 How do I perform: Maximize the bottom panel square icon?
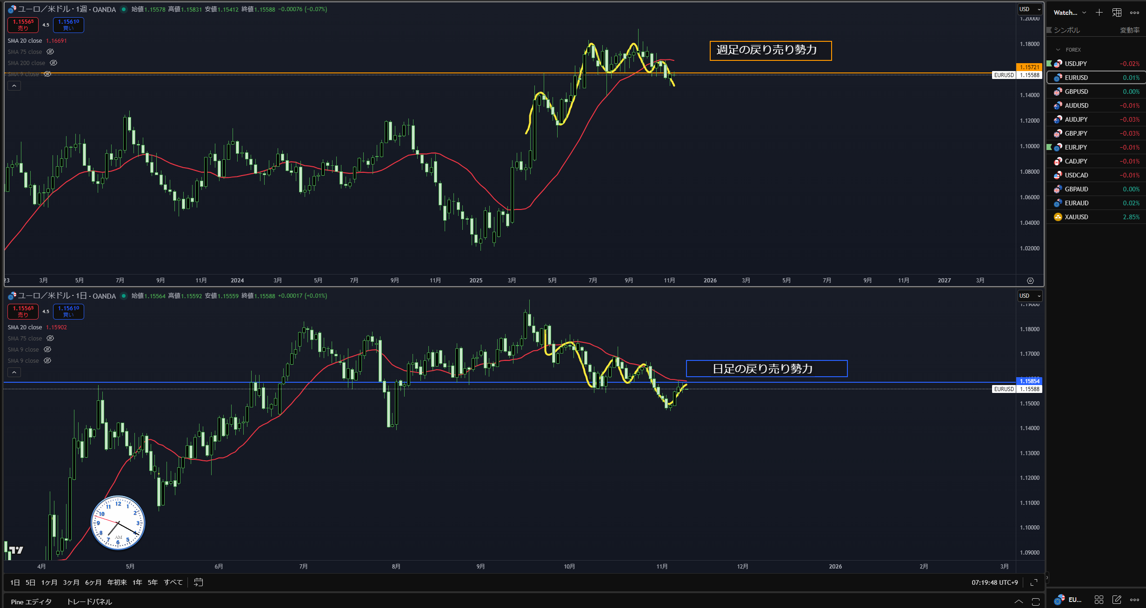pos(1035,601)
